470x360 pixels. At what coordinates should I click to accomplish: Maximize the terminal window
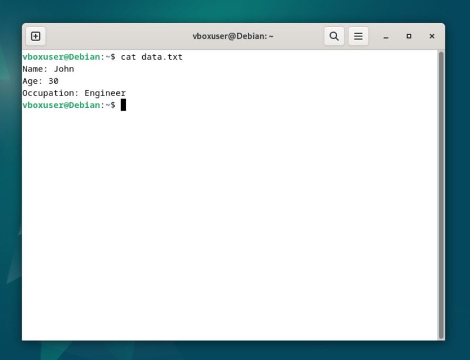[x=409, y=36]
